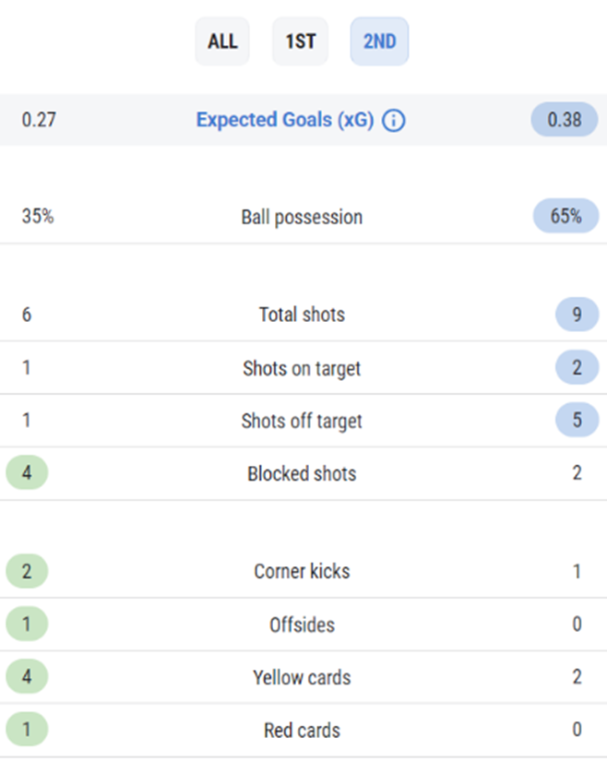
Task: Select the Offsides 1 green badge
Action: tap(27, 624)
